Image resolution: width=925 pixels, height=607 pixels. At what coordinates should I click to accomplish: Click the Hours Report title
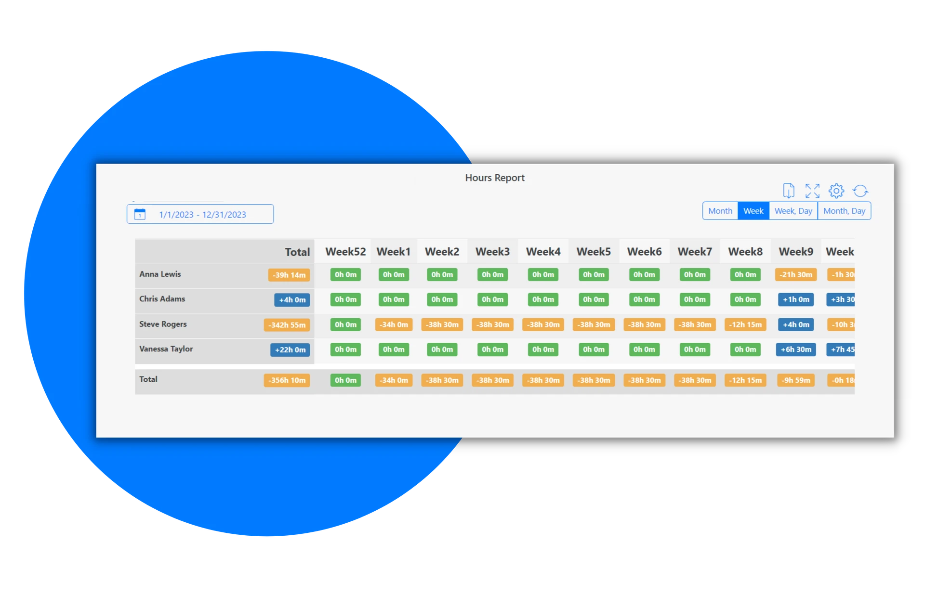coord(495,178)
